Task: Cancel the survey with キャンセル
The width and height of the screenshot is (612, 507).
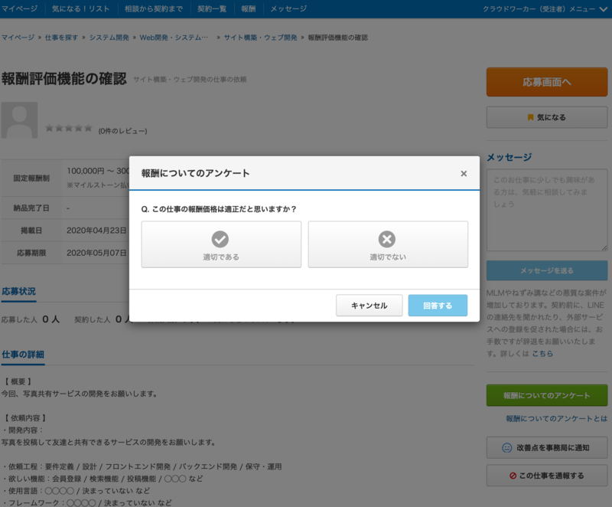Action: [x=369, y=305]
